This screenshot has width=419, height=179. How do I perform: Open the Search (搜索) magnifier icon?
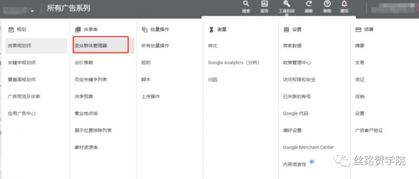pyautogui.click(x=246, y=4)
